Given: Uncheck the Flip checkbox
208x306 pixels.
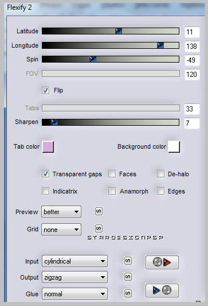Looking at the screenshot, I should tap(45, 90).
